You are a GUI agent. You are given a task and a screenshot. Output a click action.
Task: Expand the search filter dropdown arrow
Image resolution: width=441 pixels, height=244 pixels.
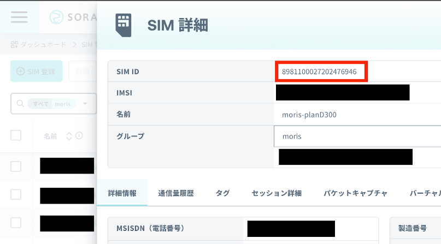pyautogui.click(x=85, y=104)
